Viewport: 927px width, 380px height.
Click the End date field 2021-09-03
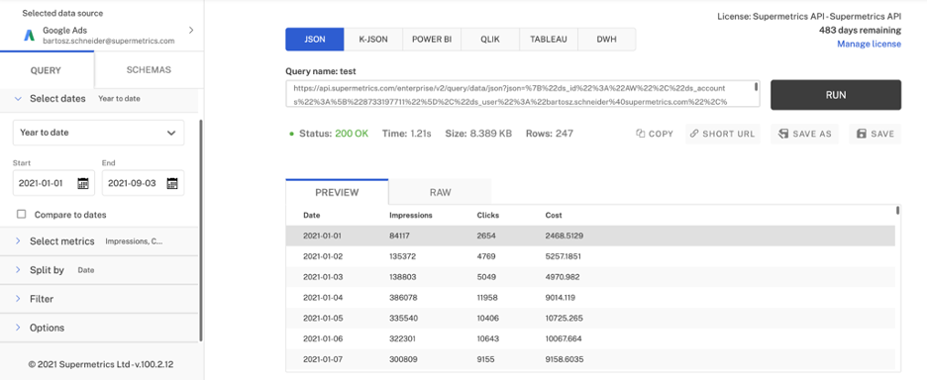[x=143, y=183]
